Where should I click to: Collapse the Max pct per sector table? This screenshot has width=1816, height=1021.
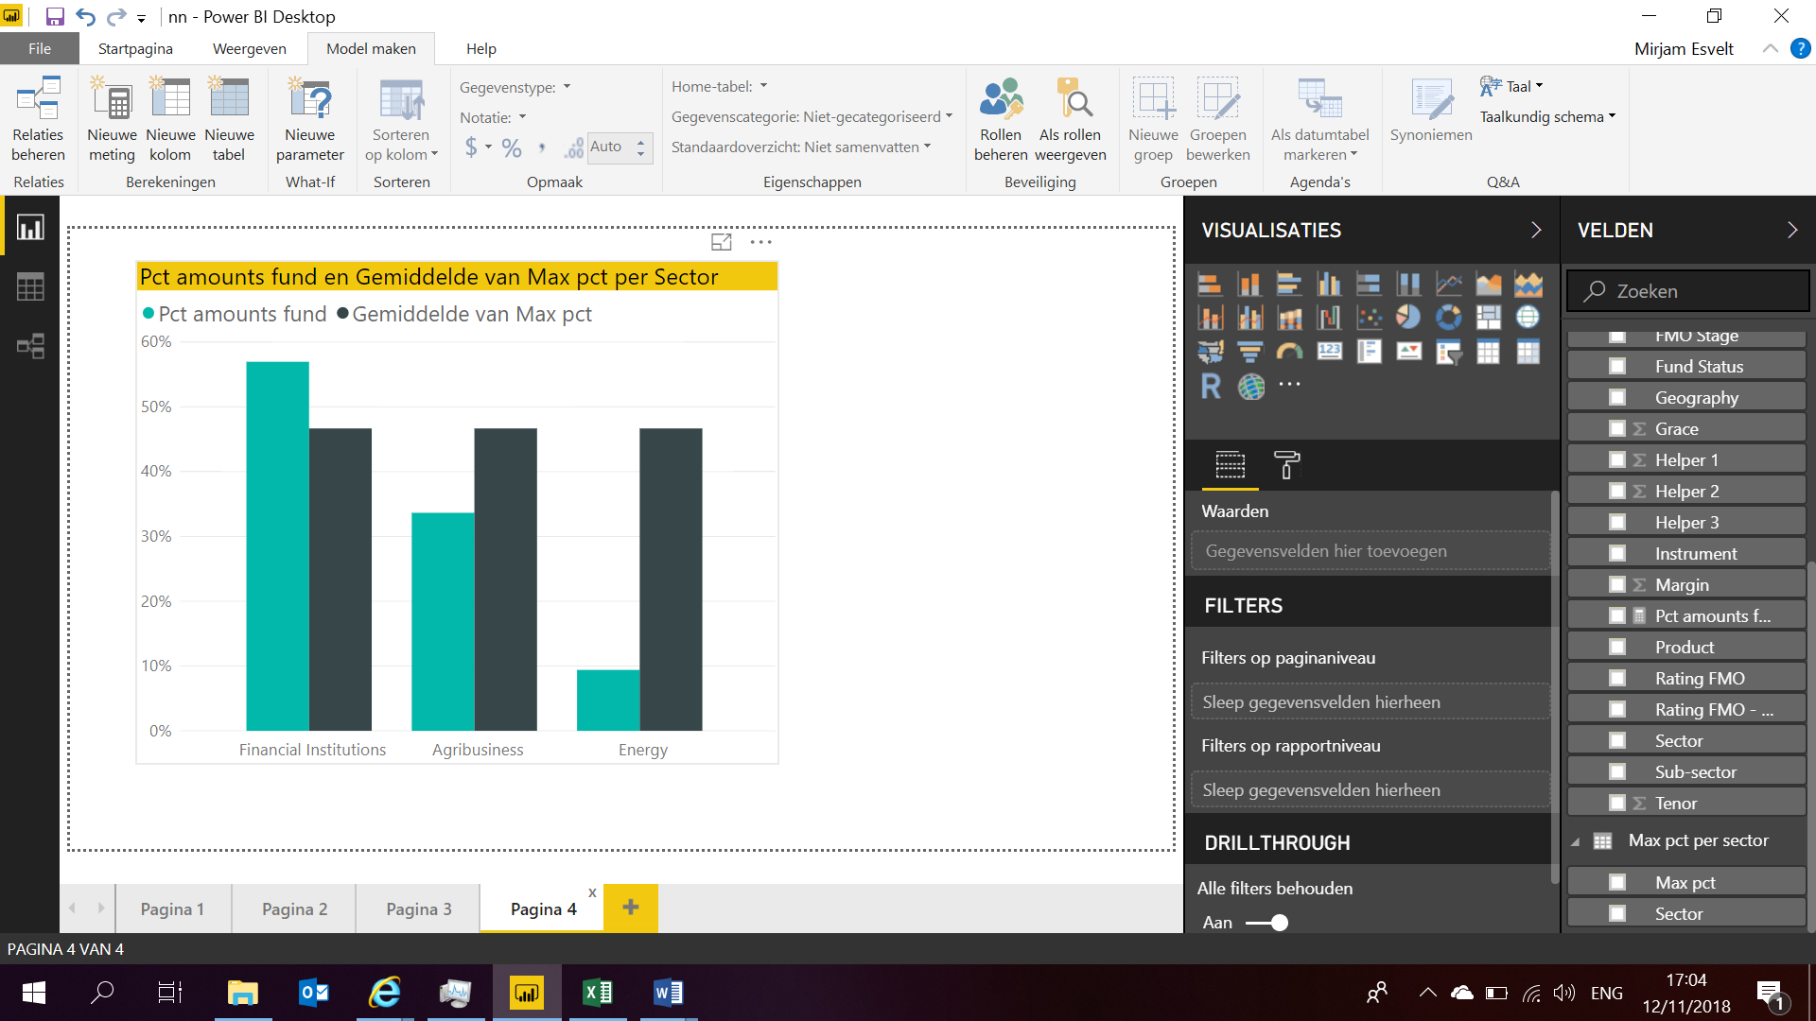click(1576, 841)
